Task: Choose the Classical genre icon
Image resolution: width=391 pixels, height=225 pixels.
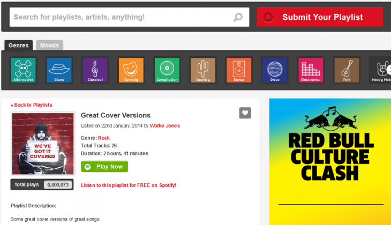Action: coord(95,70)
